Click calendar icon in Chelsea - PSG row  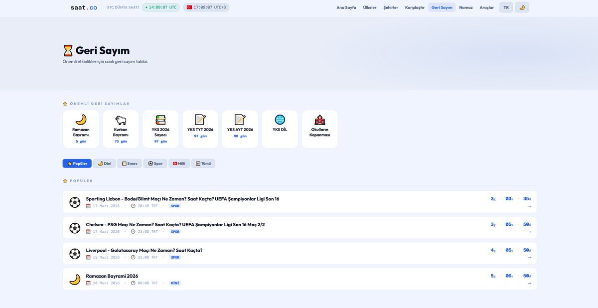click(x=88, y=232)
